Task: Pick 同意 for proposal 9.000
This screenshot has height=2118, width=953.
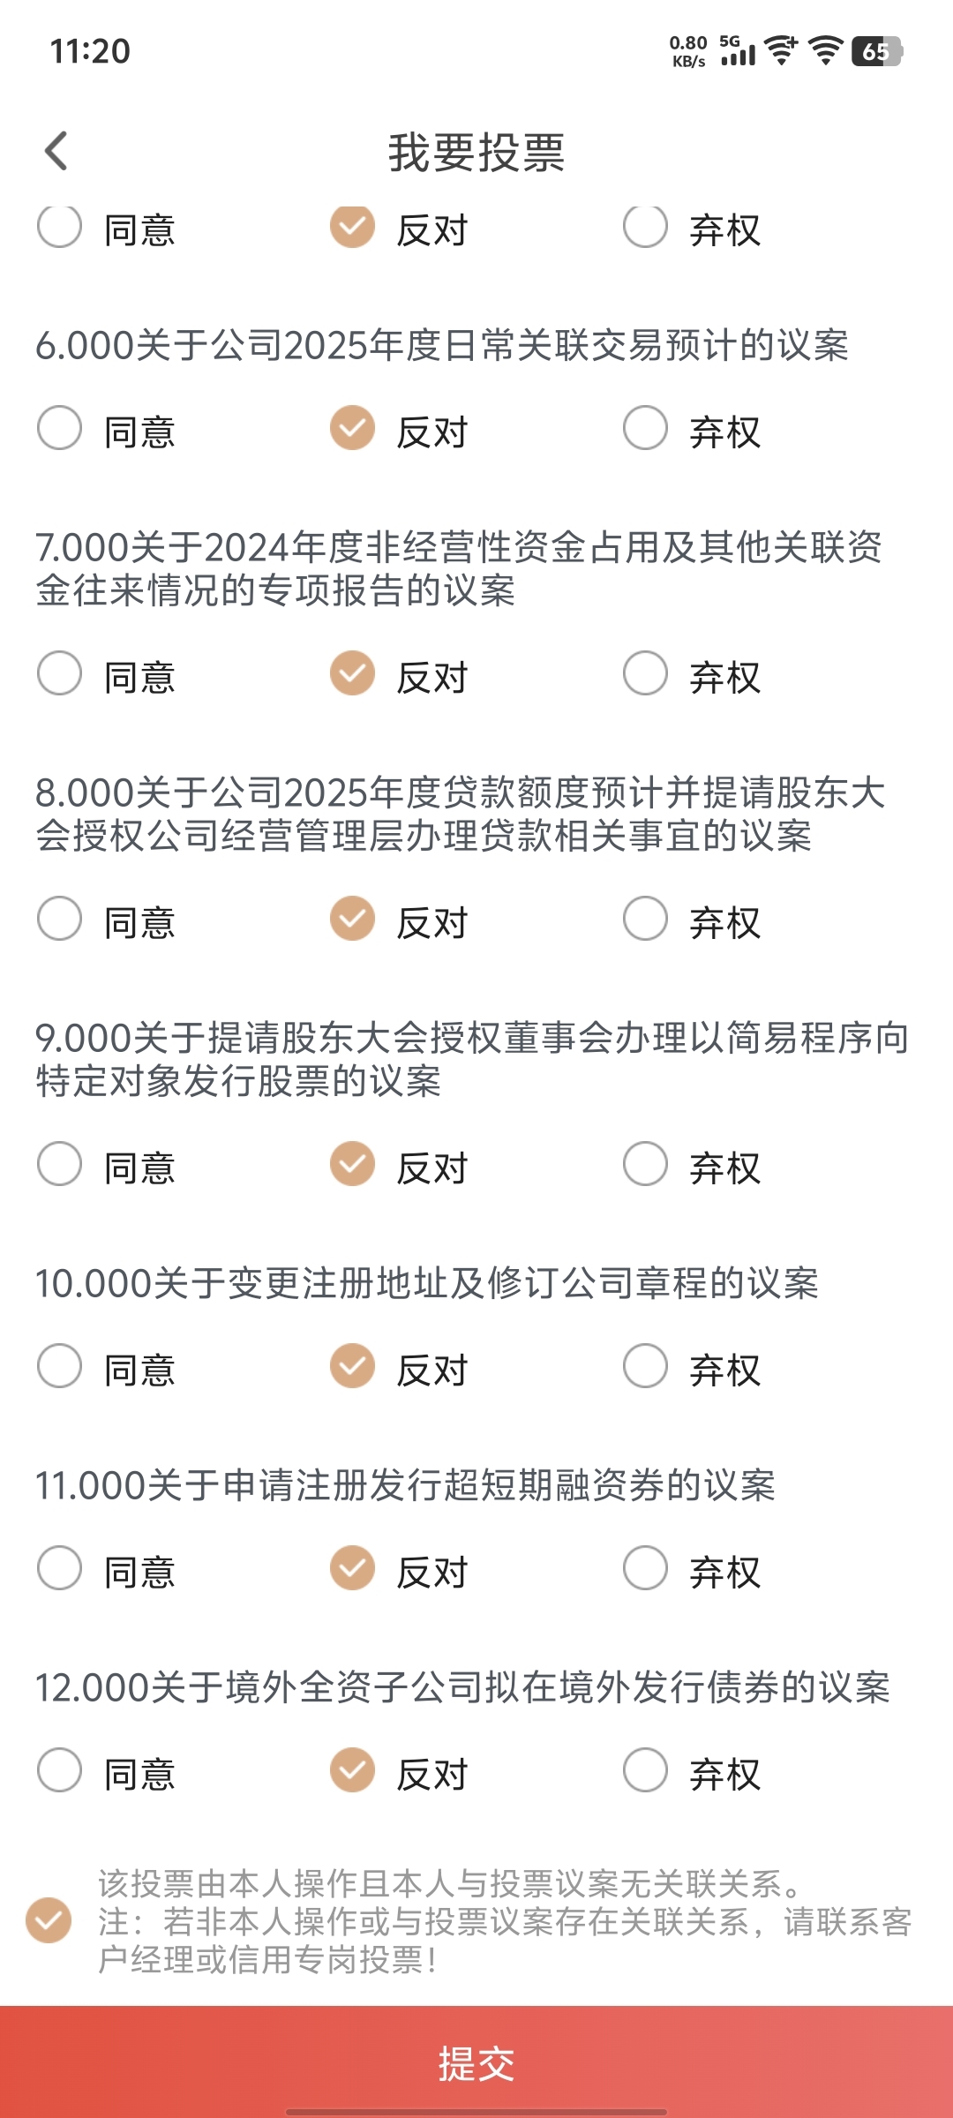Action: [60, 1164]
